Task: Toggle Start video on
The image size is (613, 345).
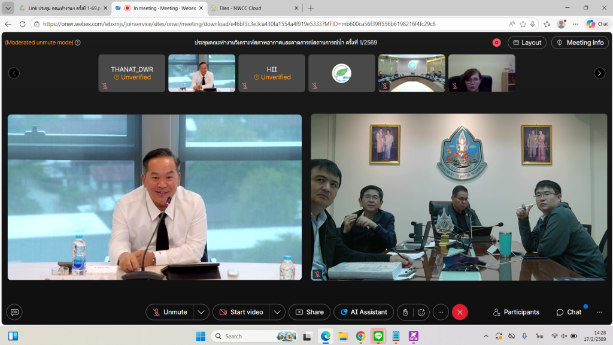Action: tap(241, 312)
